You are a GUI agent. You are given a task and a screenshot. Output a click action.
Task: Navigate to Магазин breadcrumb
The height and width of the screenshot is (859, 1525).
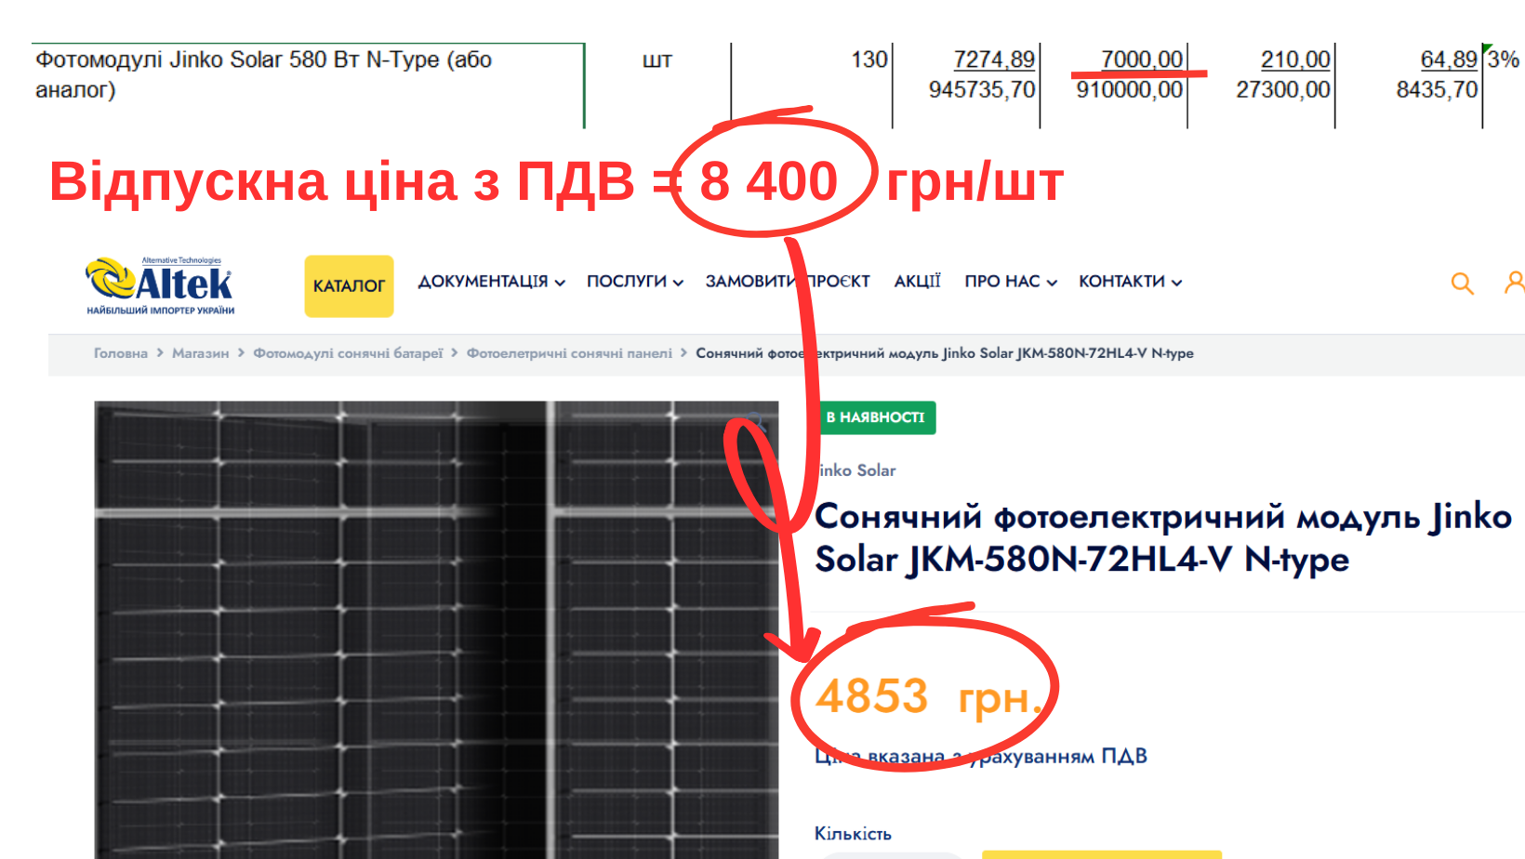pyautogui.click(x=200, y=353)
